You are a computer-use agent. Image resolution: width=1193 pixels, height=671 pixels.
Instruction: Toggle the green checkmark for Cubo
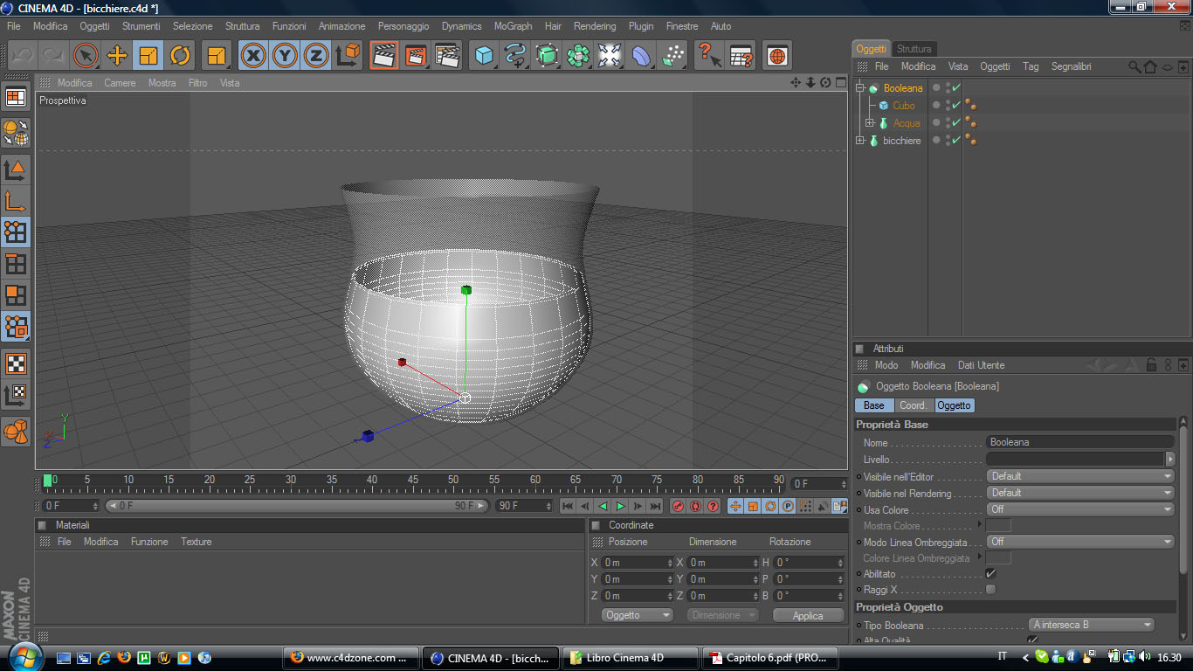click(956, 106)
